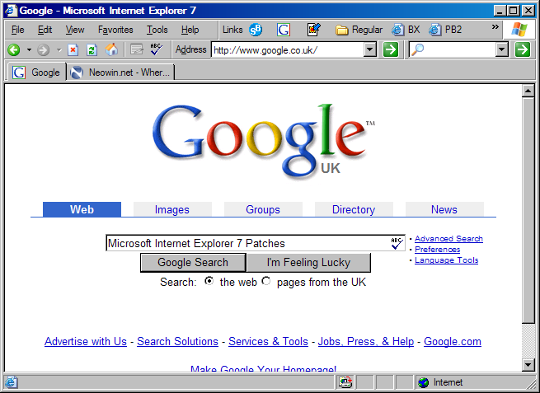Click the green Go arrow beside address bar
Screen dimensions: 540x393
[x=391, y=49]
